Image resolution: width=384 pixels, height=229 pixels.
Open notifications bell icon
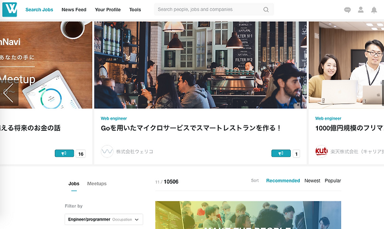[x=374, y=10]
